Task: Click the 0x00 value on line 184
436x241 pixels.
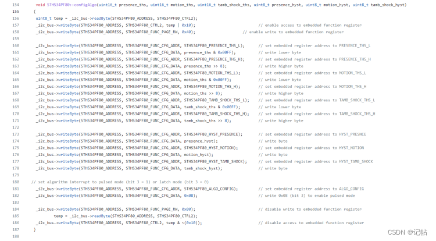Action: 186,210
